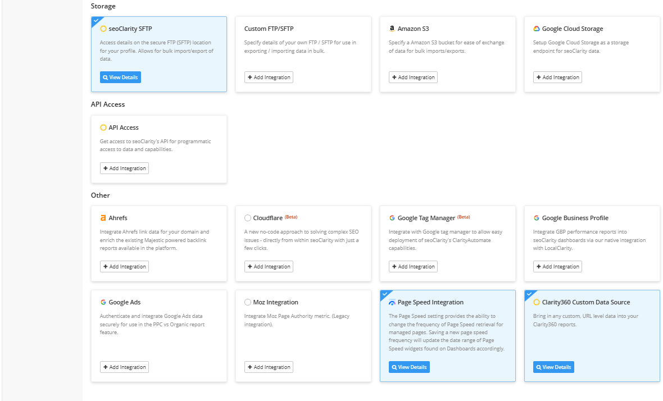Click the Ahrefs logo icon

pyautogui.click(x=103, y=218)
